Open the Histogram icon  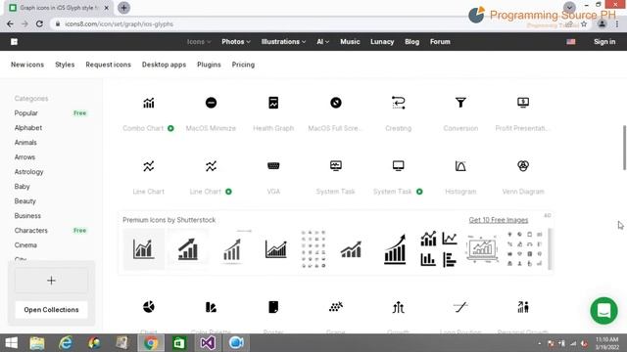point(460,165)
